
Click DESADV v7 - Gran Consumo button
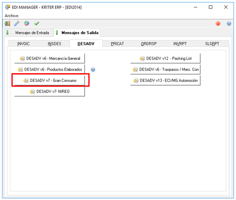pos(49,80)
